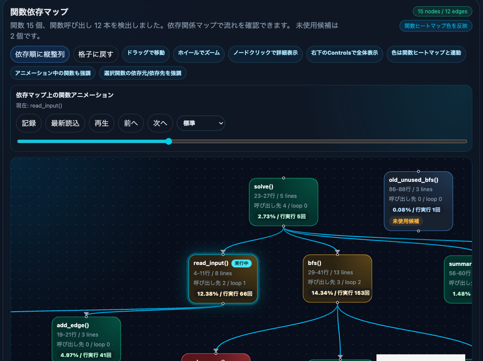Click the bfs() bottom connector handle
Viewport: 483px width, 361px height.
pos(337,303)
